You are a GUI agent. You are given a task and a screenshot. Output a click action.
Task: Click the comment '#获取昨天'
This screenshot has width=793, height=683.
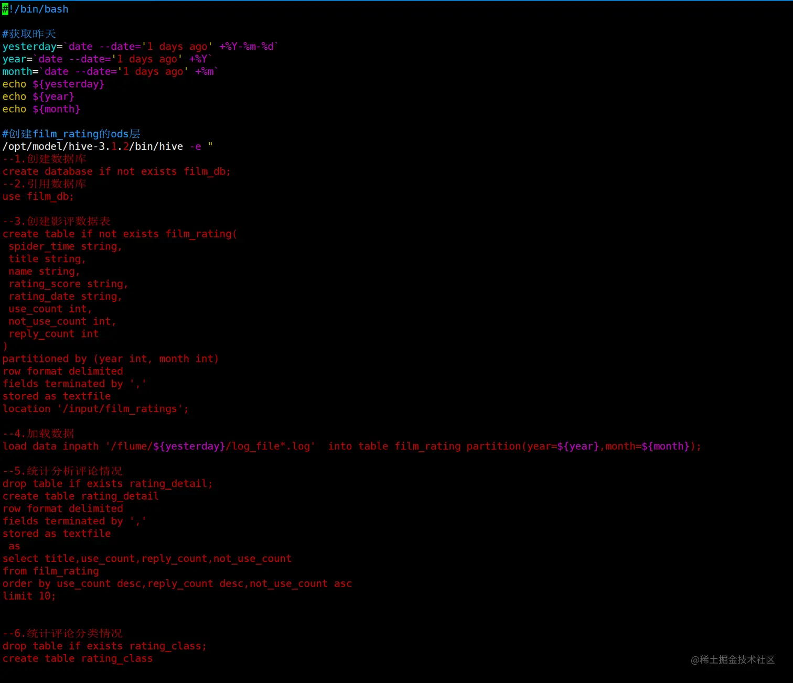29,34
